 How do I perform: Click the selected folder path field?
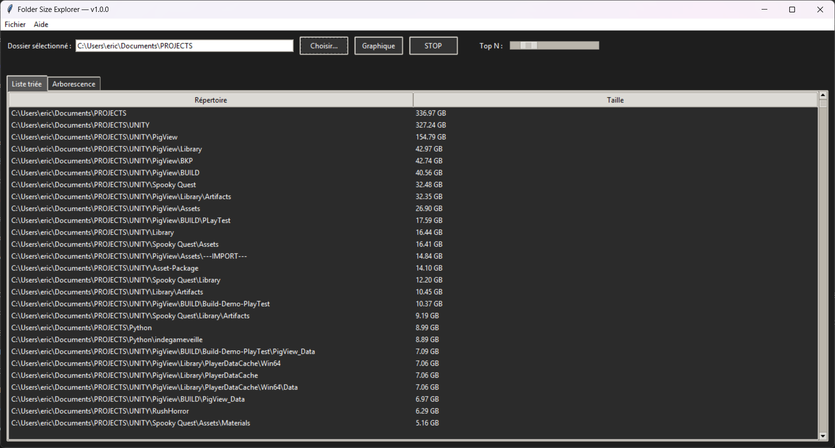pos(184,46)
